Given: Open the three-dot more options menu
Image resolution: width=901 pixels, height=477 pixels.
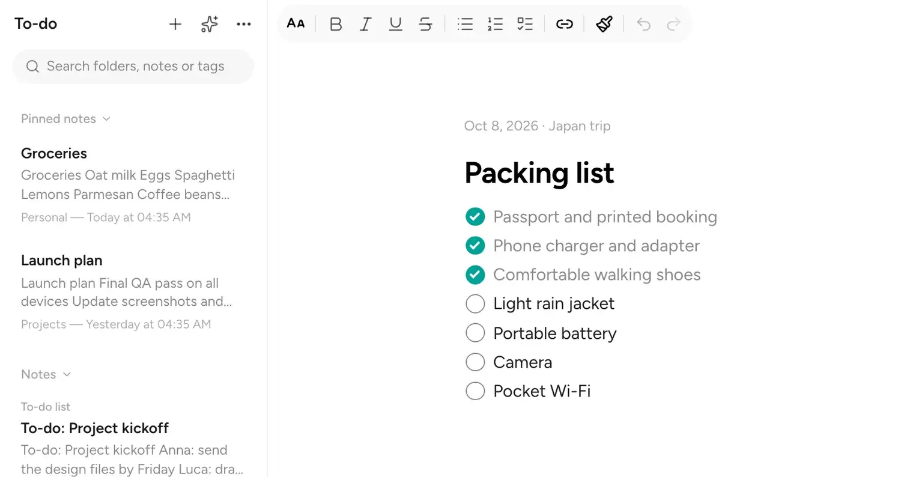Looking at the screenshot, I should [x=244, y=24].
